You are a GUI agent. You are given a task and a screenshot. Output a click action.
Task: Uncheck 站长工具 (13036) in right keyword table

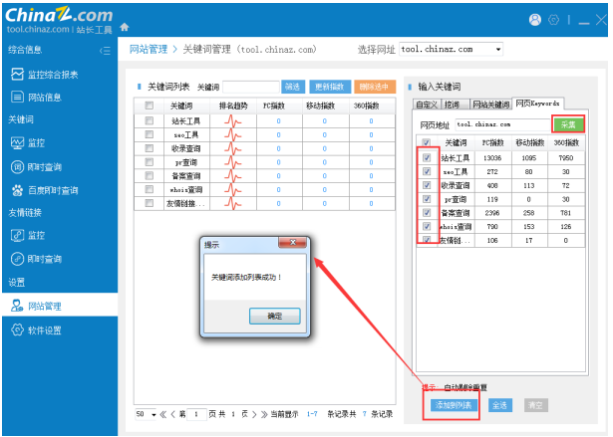click(427, 157)
